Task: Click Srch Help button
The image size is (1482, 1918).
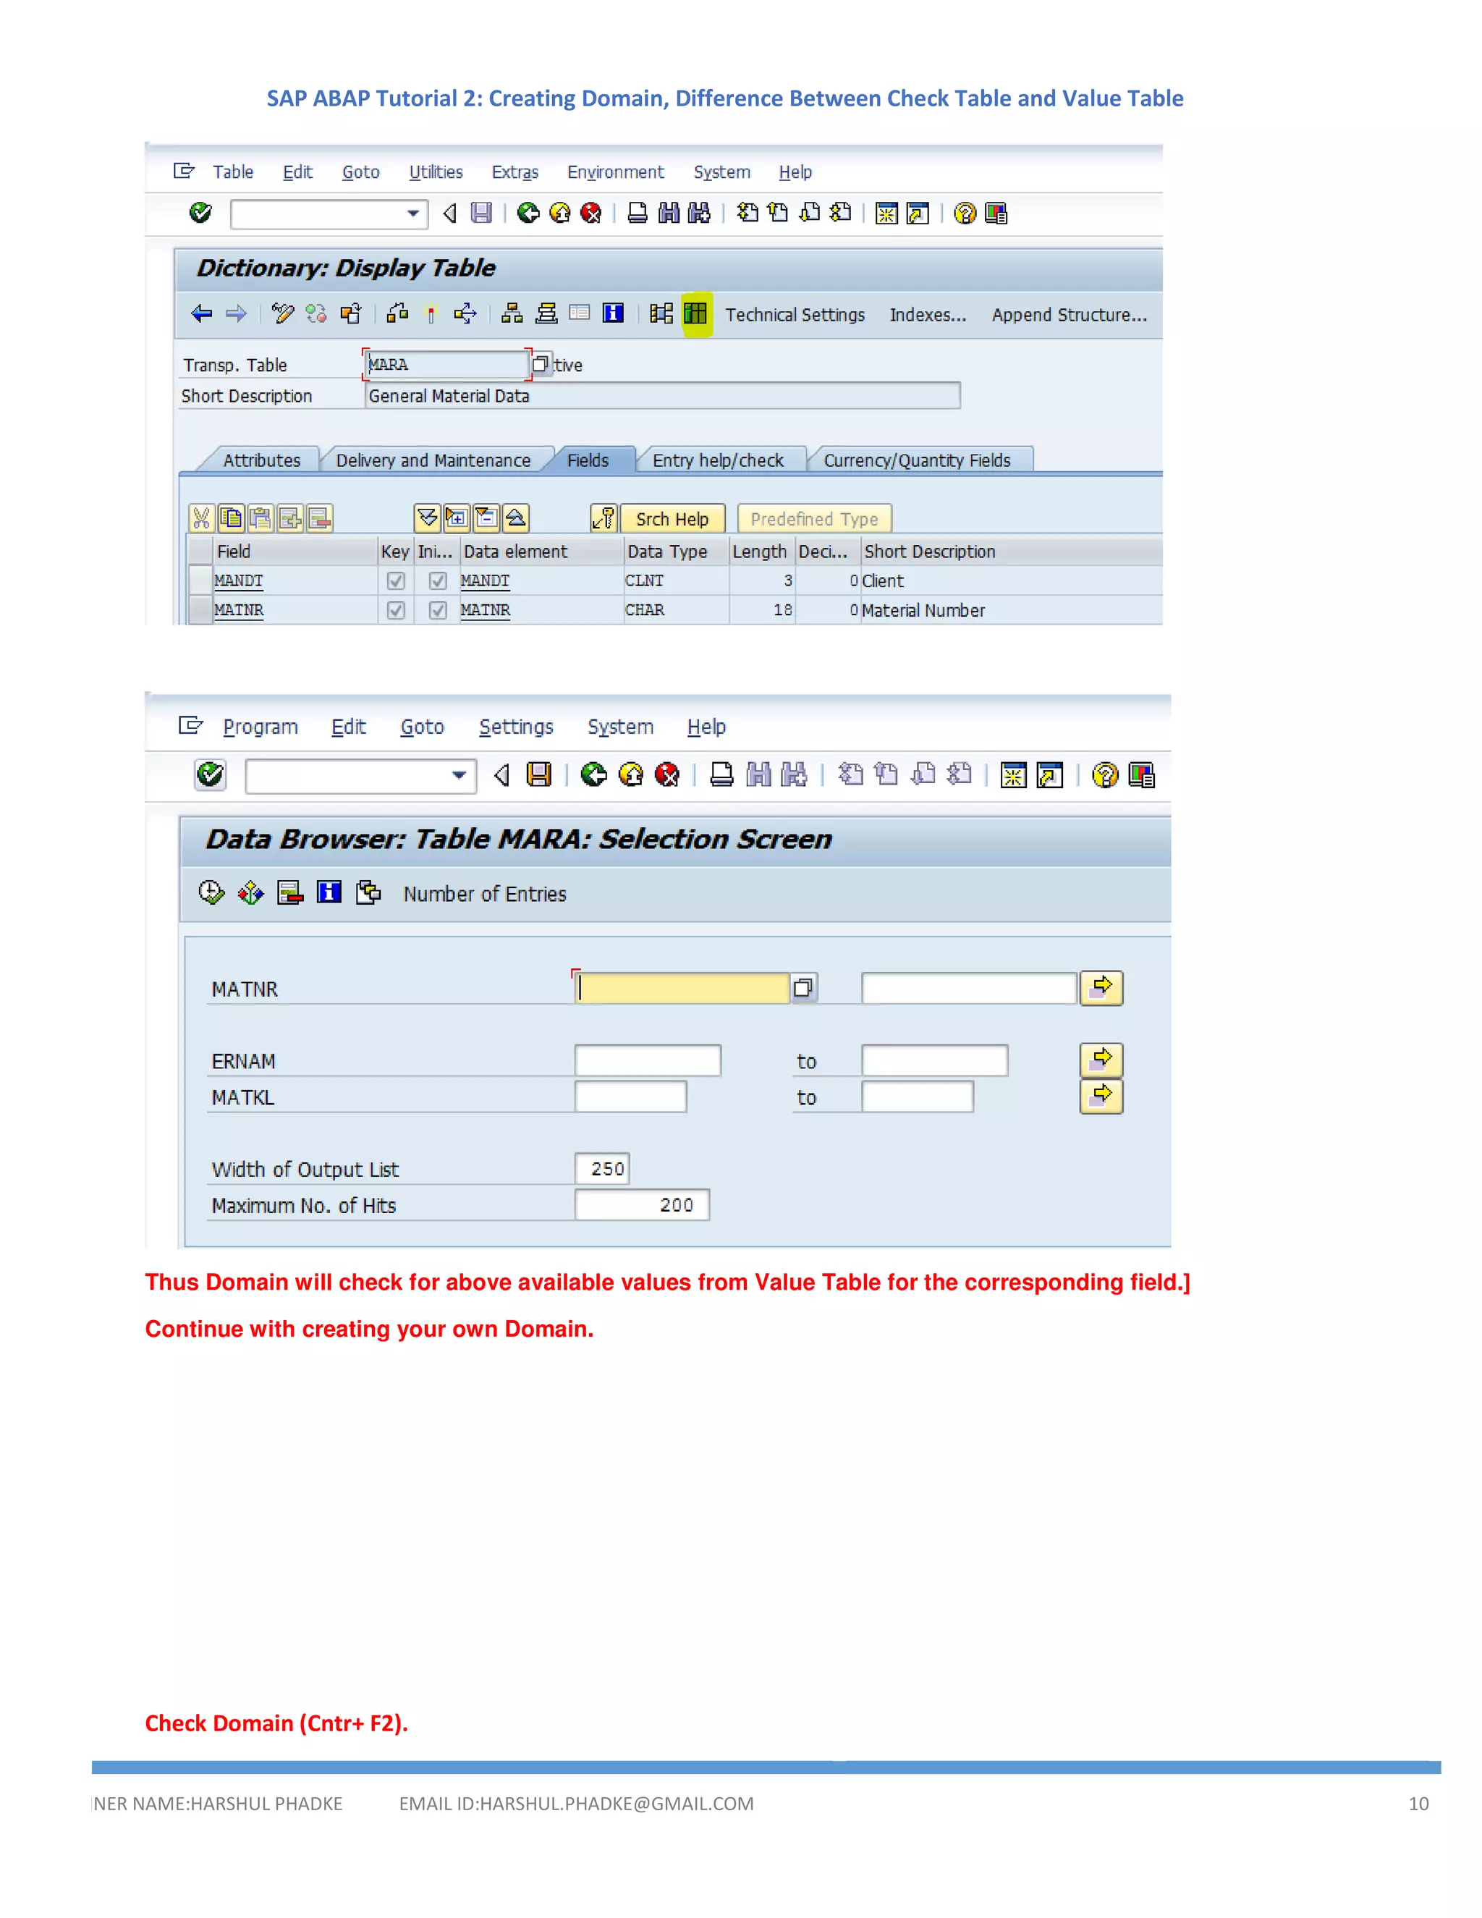Action: coord(672,519)
